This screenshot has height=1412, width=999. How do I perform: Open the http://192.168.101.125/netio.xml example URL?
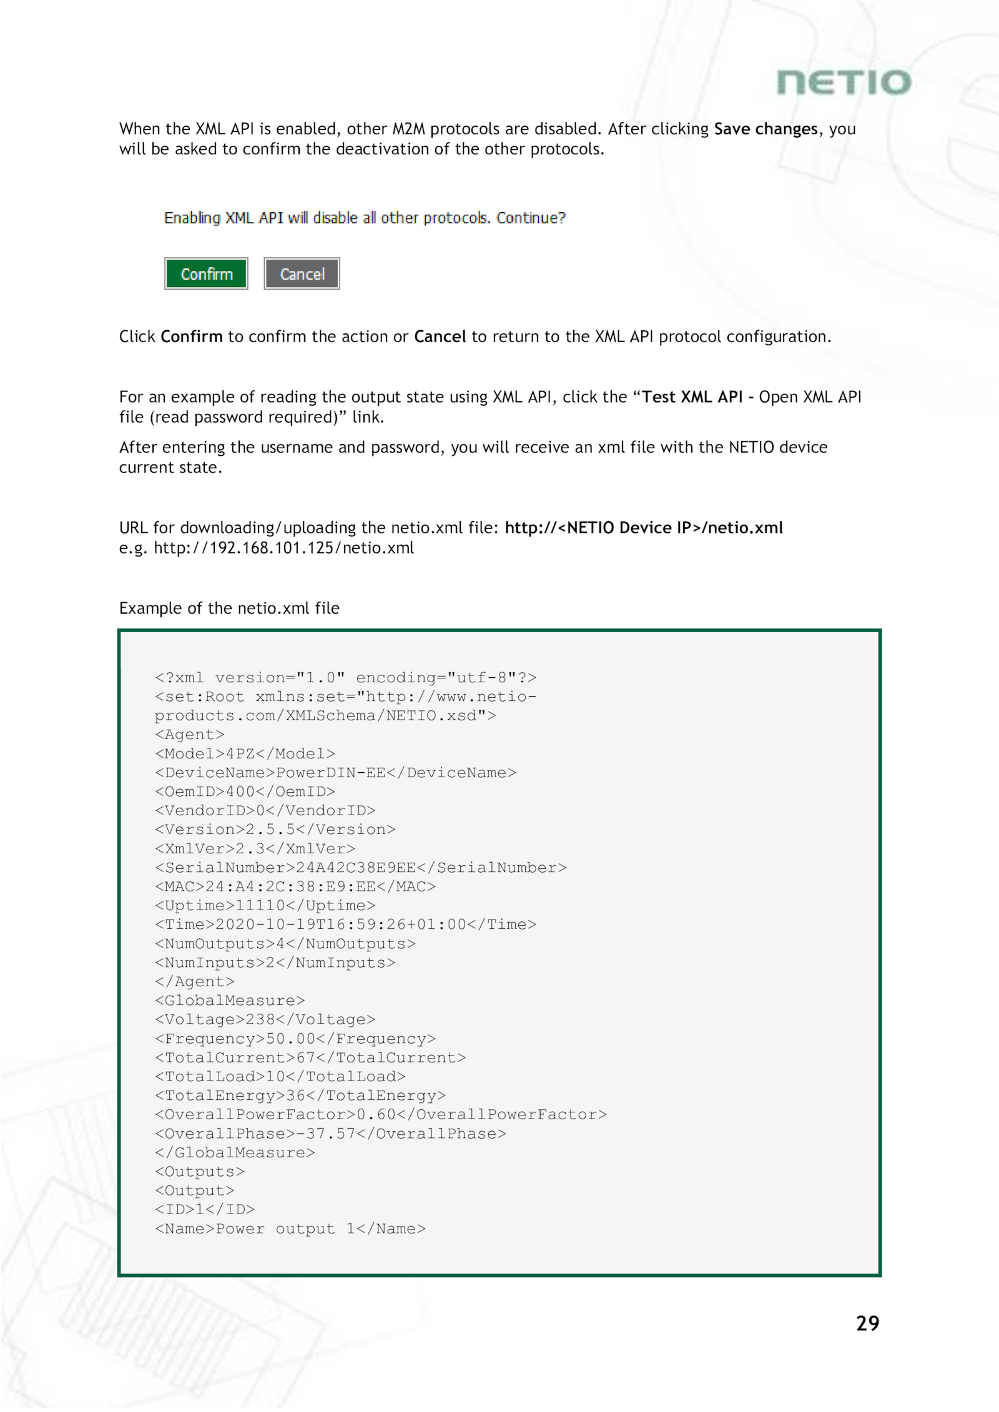pyautogui.click(x=284, y=548)
